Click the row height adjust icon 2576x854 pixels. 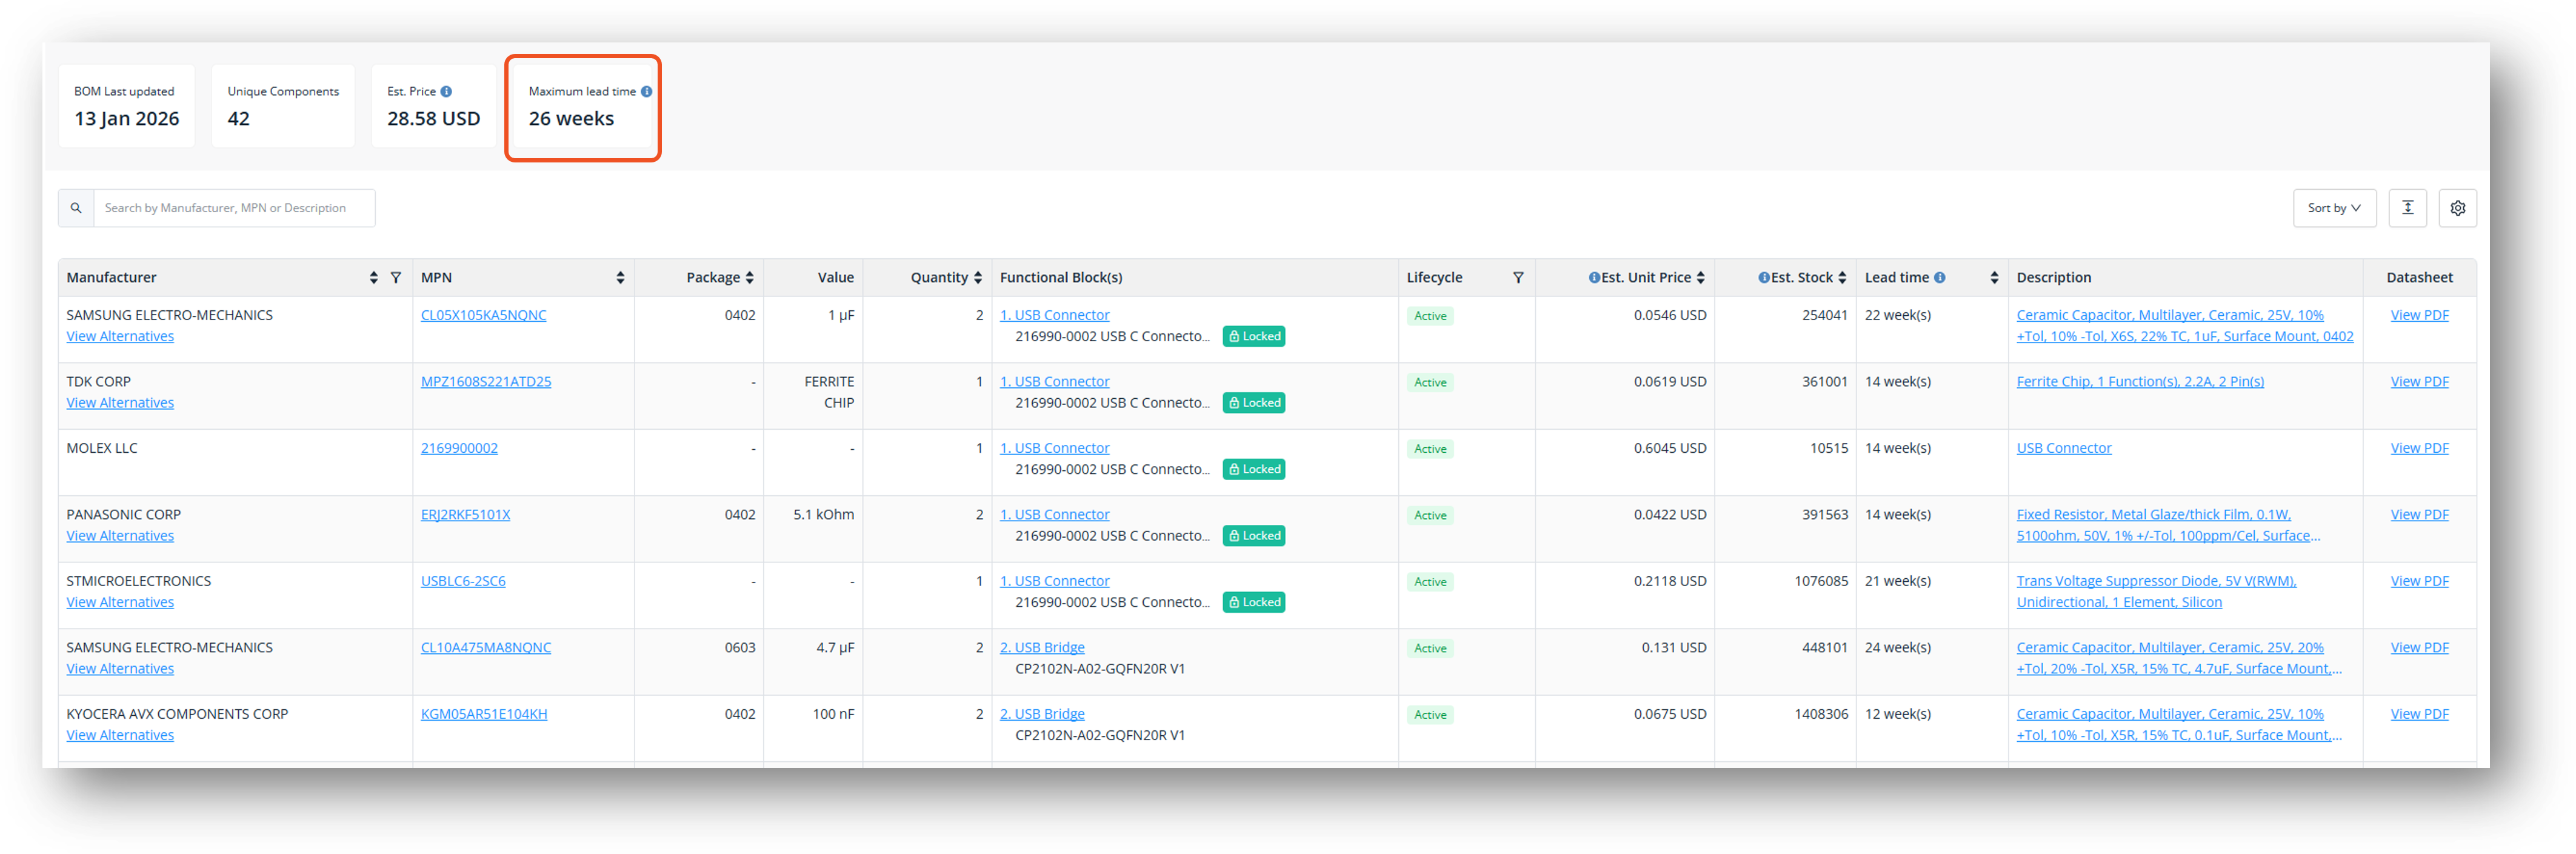[x=2407, y=208]
